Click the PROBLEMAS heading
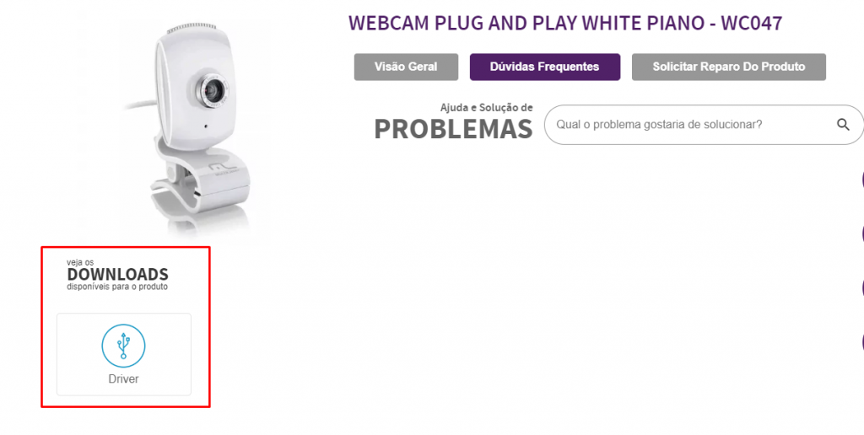 [x=453, y=129]
